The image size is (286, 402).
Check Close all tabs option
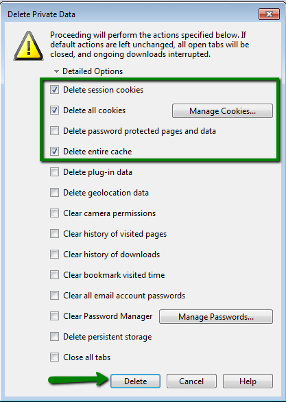[x=54, y=357]
